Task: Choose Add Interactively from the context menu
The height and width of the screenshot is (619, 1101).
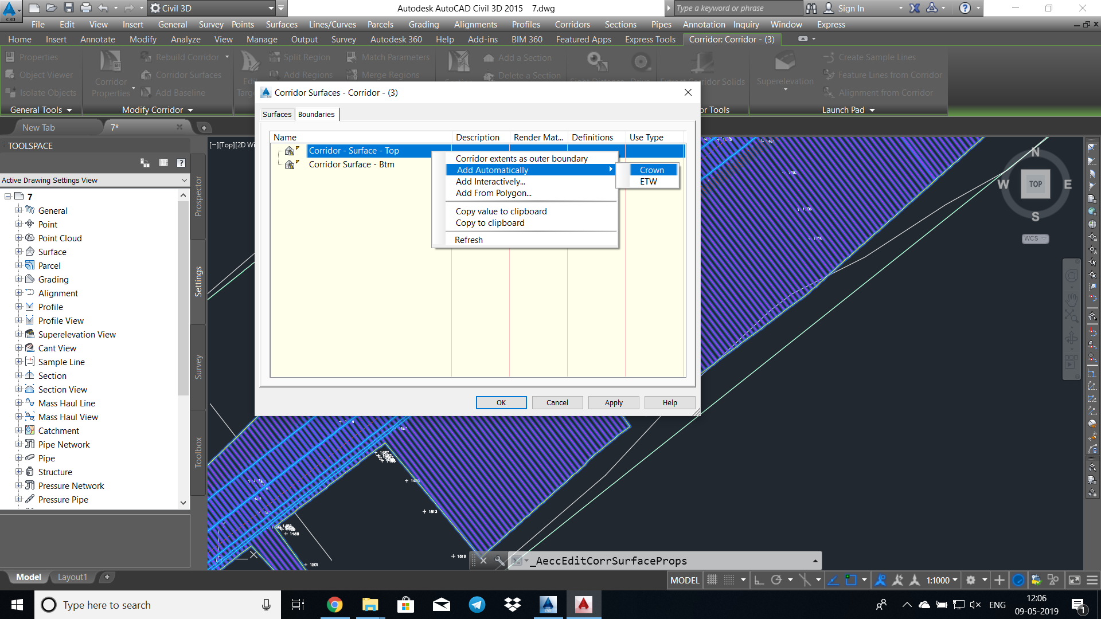Action: [490, 182]
